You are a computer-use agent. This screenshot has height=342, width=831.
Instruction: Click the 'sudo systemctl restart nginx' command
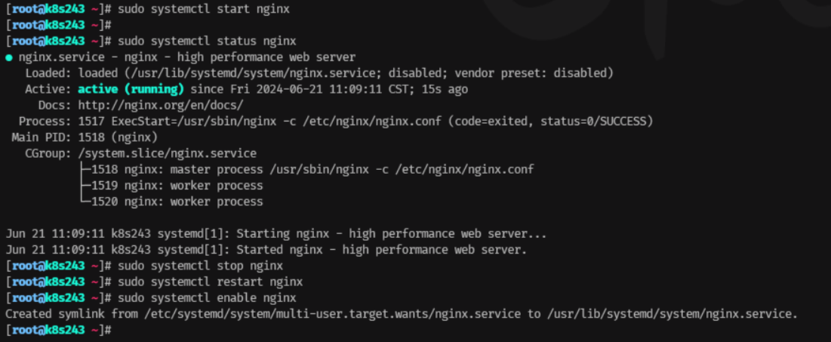tap(211, 282)
